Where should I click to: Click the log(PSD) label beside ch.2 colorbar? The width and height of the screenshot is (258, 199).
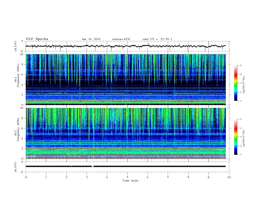click(x=244, y=139)
